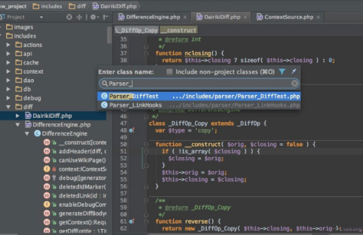Open the Project view dropdown arrow
This screenshot has width=363, height=235.
click(x=41, y=18)
